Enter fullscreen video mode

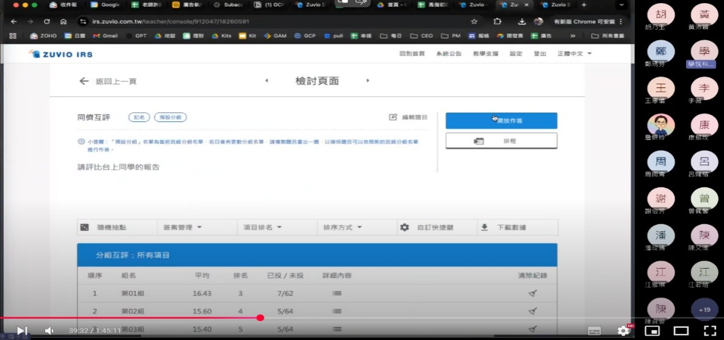pyautogui.click(x=709, y=331)
